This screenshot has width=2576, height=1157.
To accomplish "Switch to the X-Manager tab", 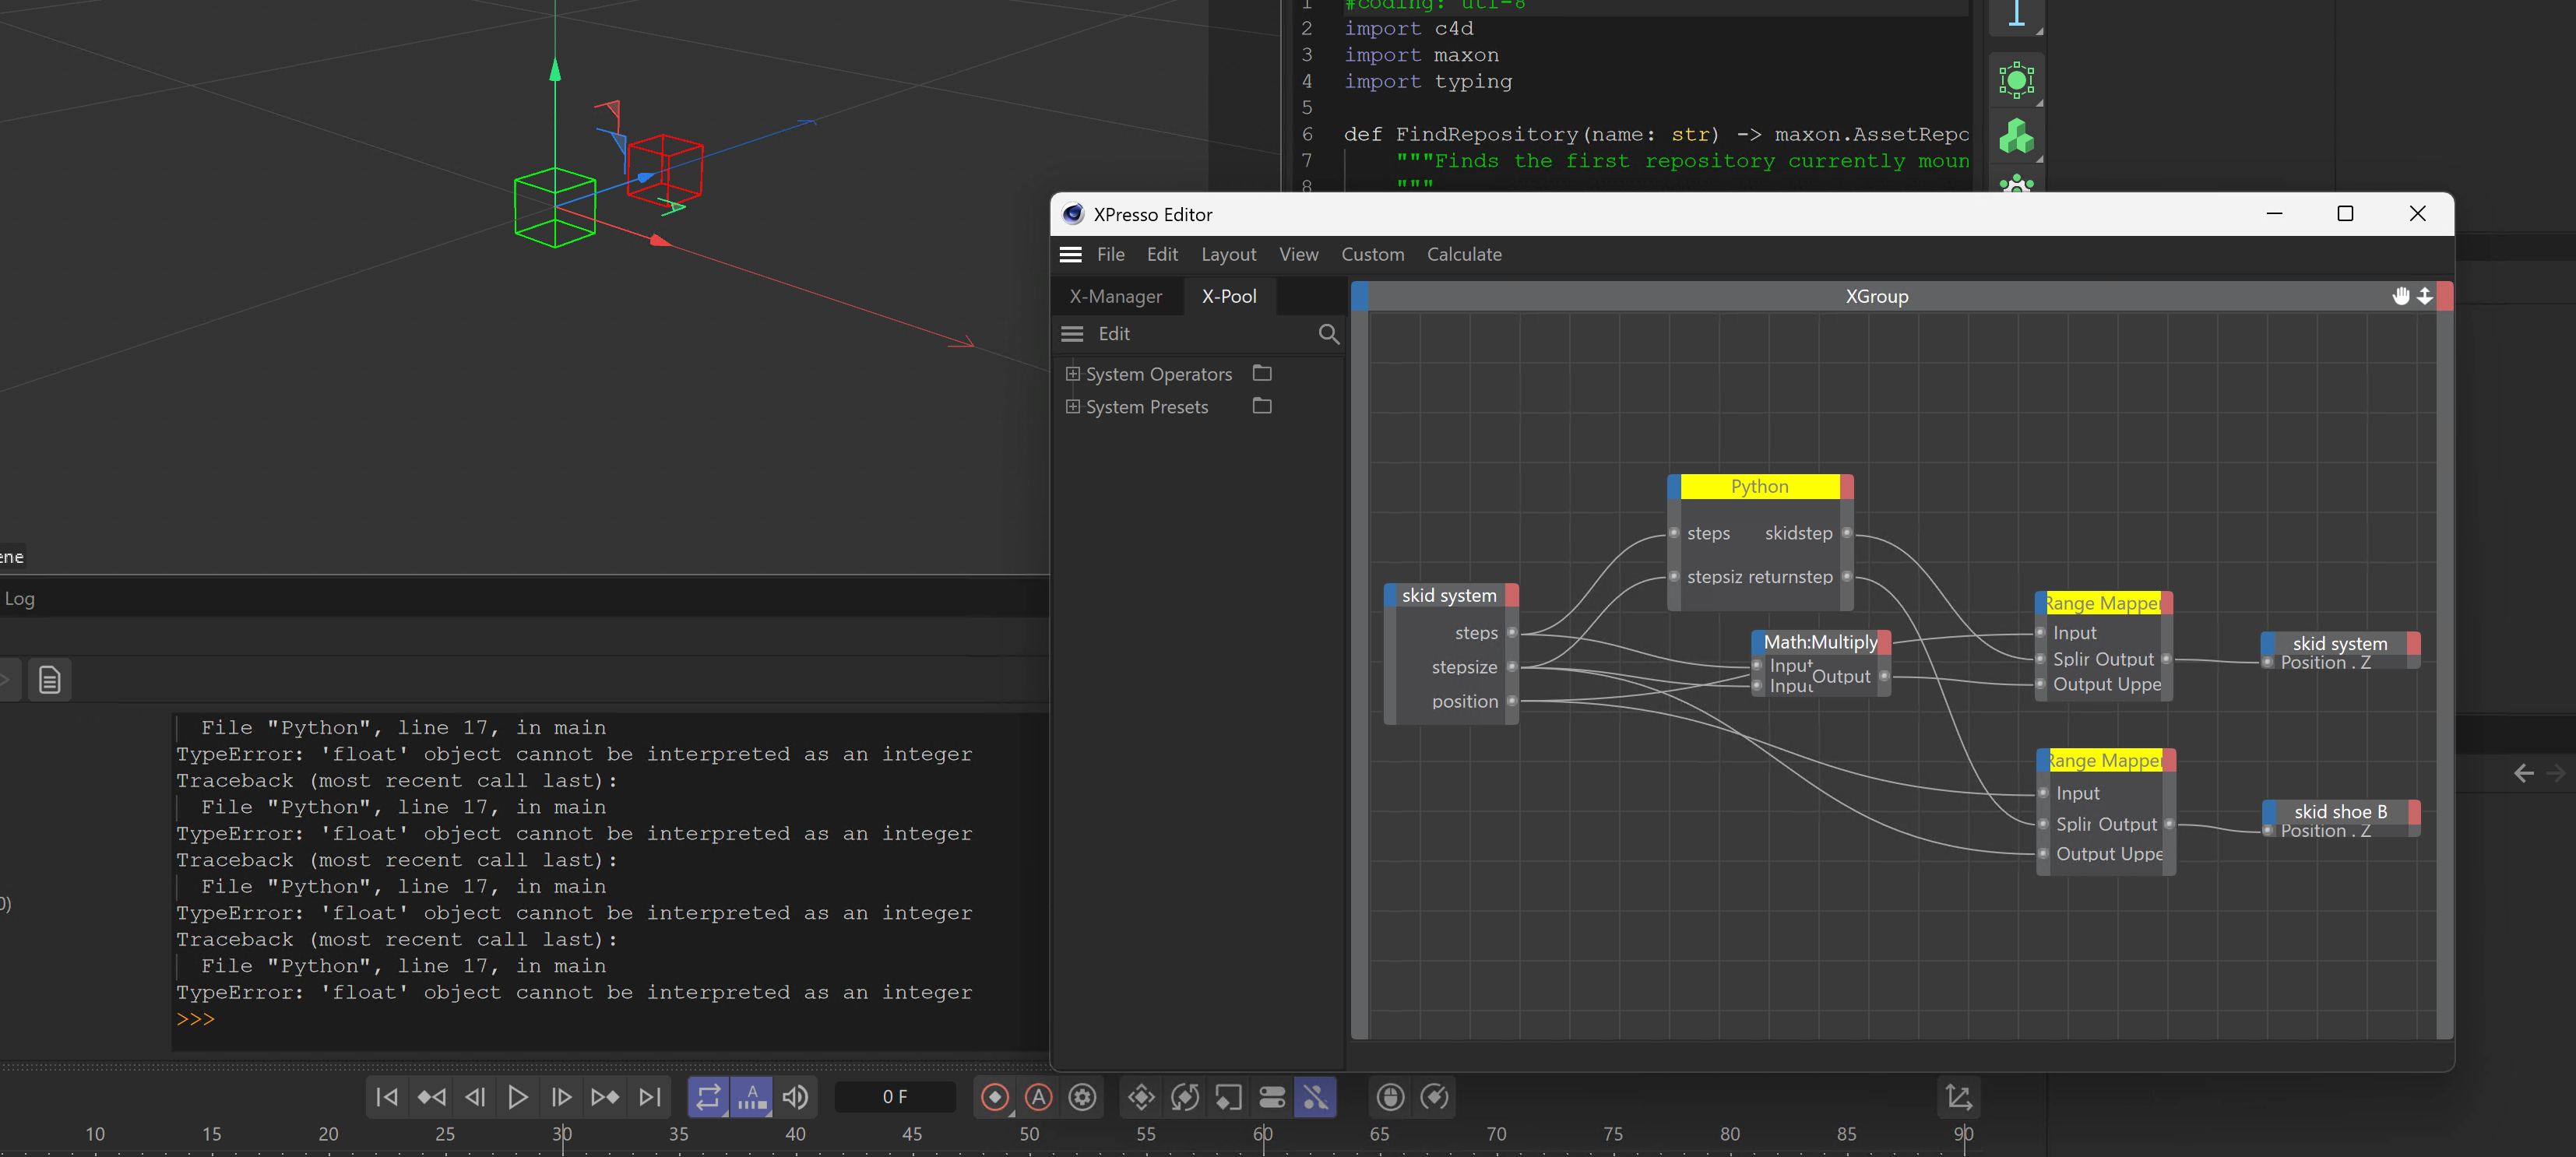I will coord(1115,296).
